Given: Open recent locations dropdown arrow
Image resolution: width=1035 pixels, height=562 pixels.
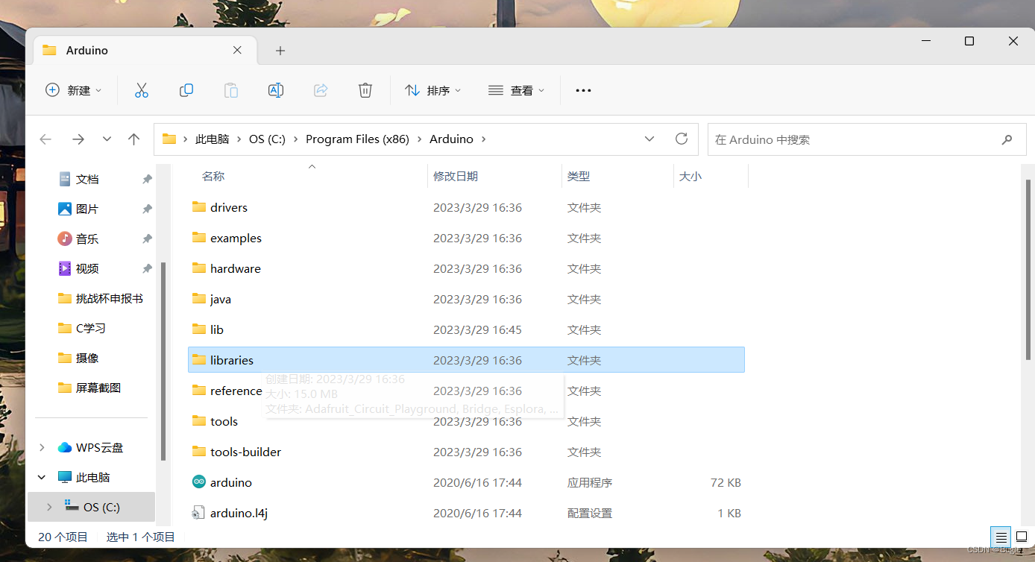Looking at the screenshot, I should pyautogui.click(x=107, y=139).
